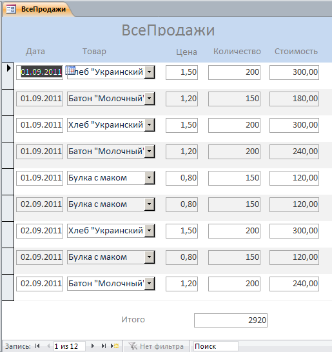Screen dimensions: 332x352
Task: Select the first row record selector
Action: (x=8, y=76)
